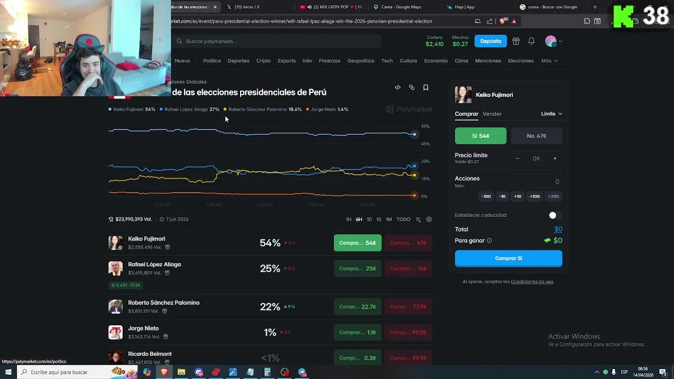Image resolution: width=674 pixels, height=379 pixels.
Task: Open the notifications bell
Action: (x=531, y=41)
